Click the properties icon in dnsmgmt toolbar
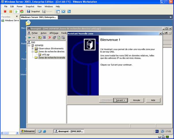The width and height of the screenshot is (174, 139). point(54,38)
